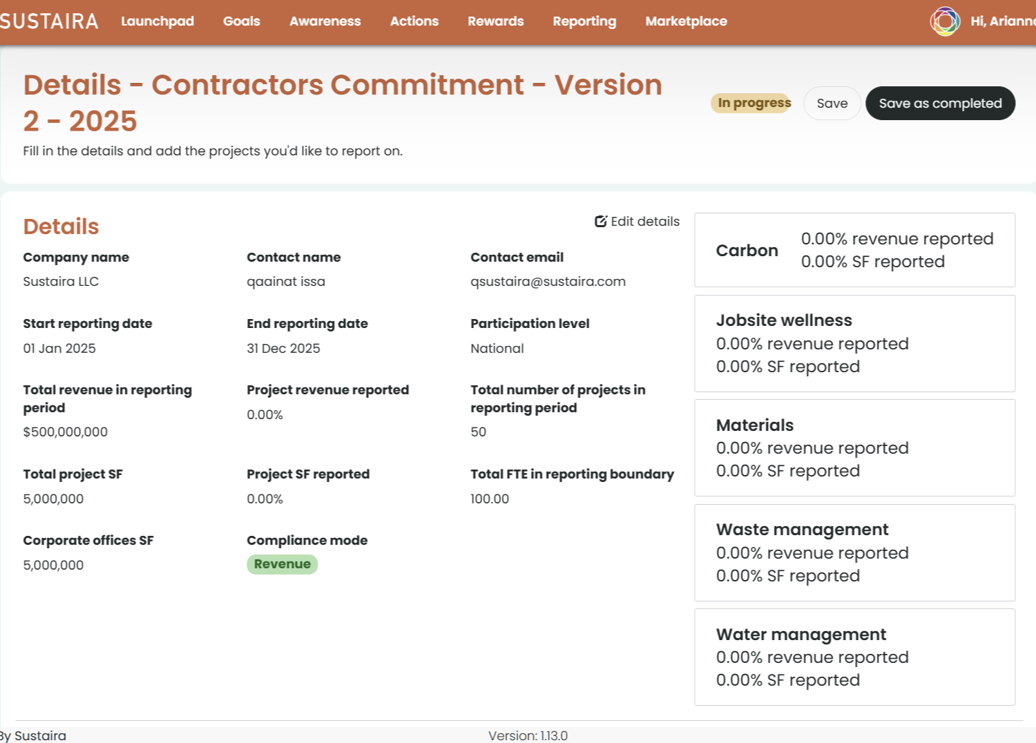The width and height of the screenshot is (1036, 743).
Task: Open the Launchpad menu
Action: pos(157,21)
